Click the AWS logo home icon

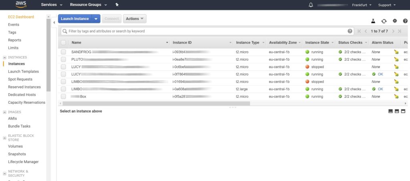point(21,4)
